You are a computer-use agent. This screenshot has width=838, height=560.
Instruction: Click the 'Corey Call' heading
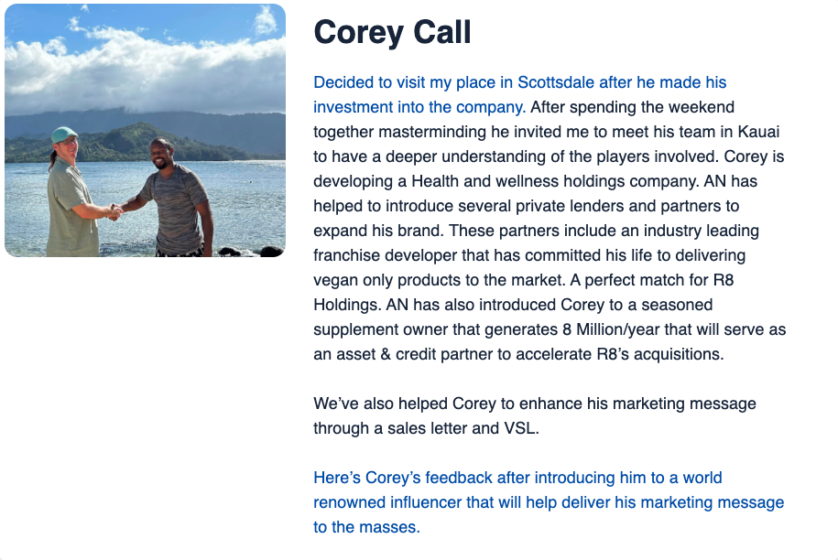pos(392,33)
